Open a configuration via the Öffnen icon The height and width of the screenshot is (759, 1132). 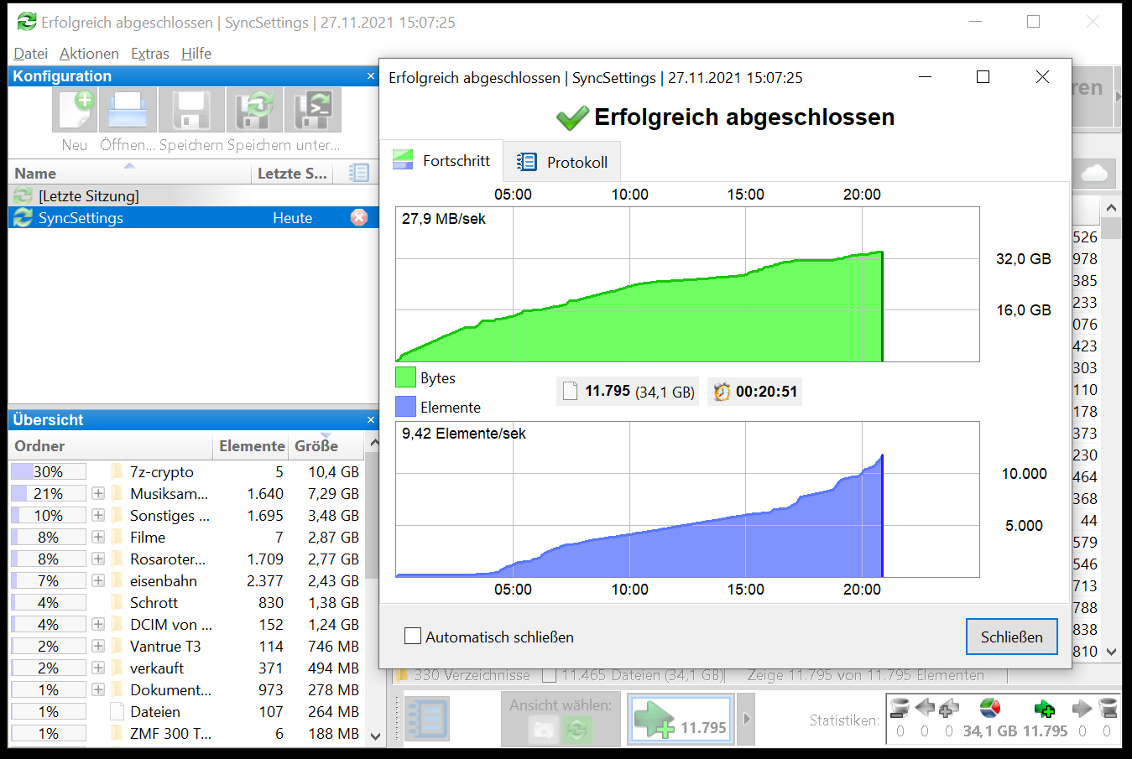click(128, 109)
